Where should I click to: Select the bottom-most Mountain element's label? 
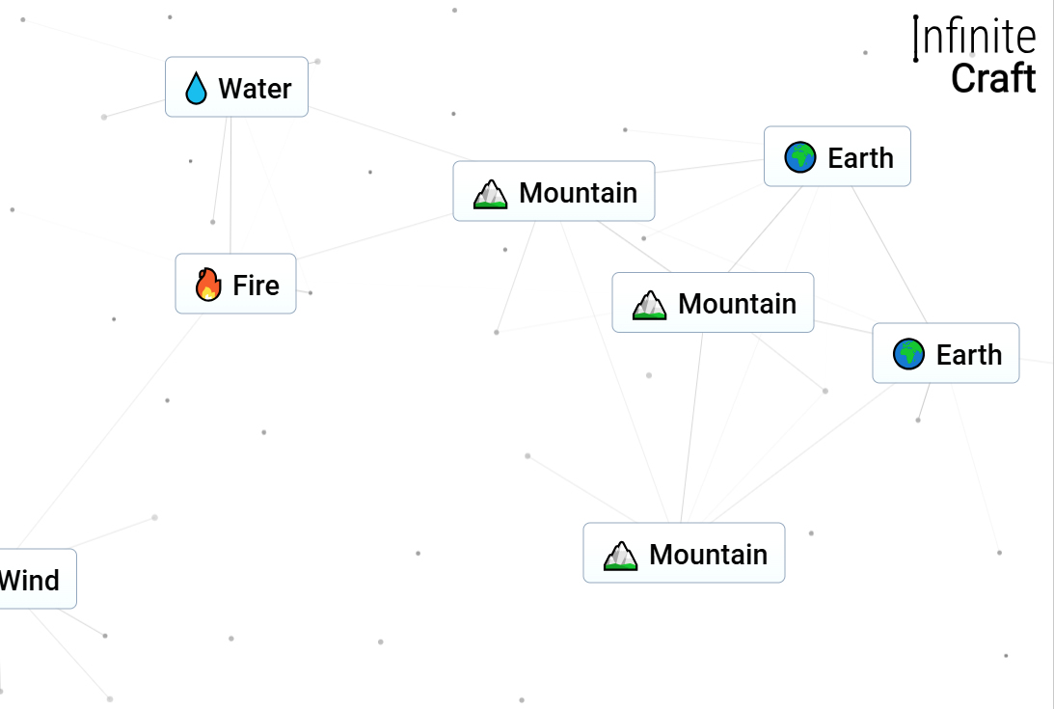tap(708, 555)
